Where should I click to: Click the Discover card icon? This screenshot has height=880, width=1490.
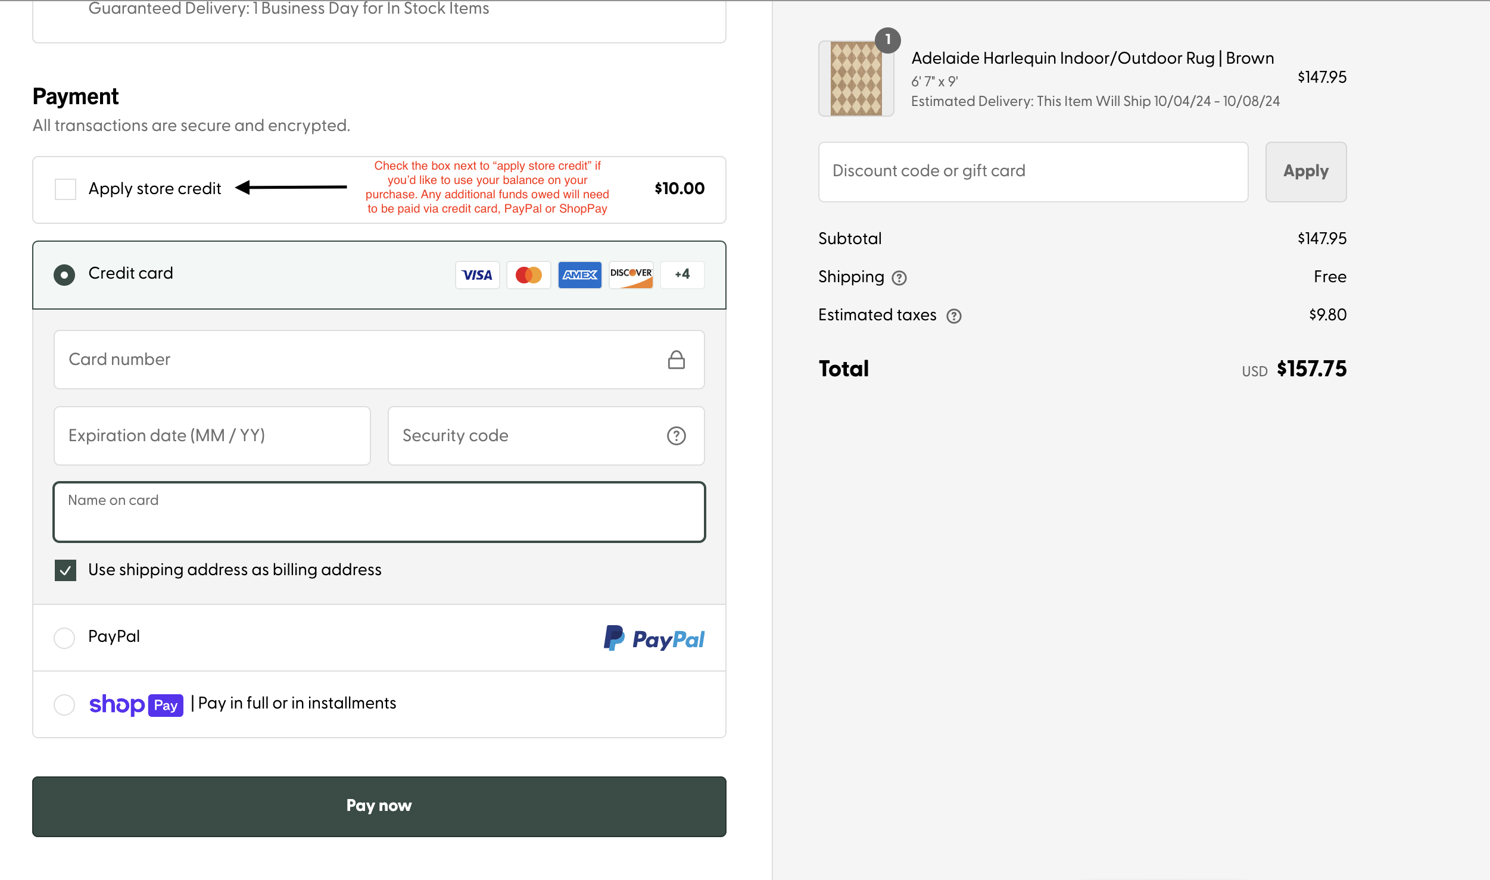[x=631, y=275]
